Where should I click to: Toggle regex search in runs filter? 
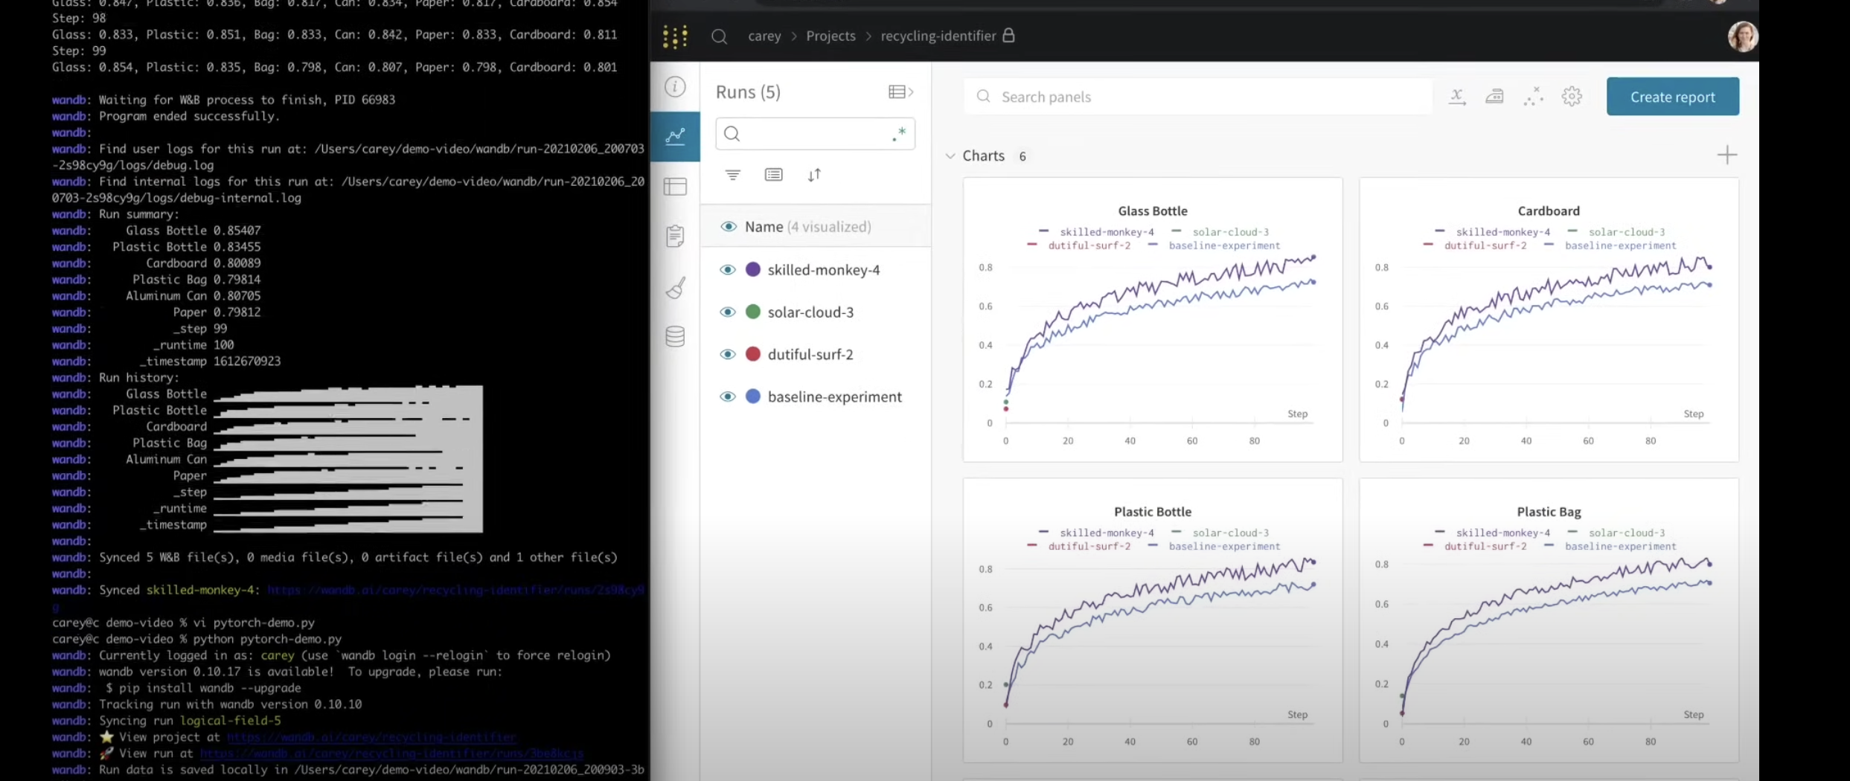(899, 134)
